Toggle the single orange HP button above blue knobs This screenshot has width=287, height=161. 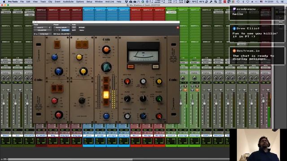tap(57, 45)
